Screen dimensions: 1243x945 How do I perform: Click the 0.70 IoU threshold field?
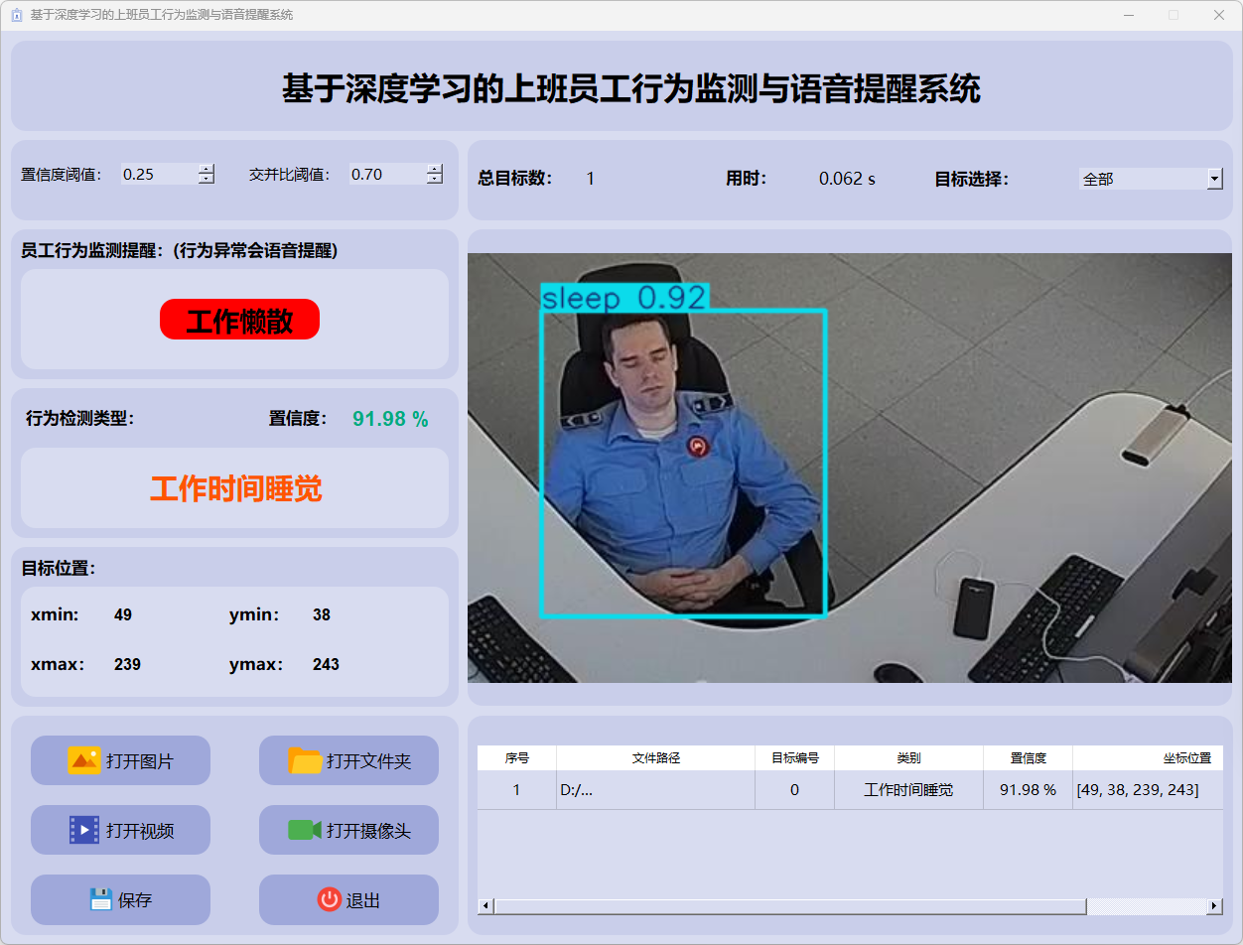(387, 174)
